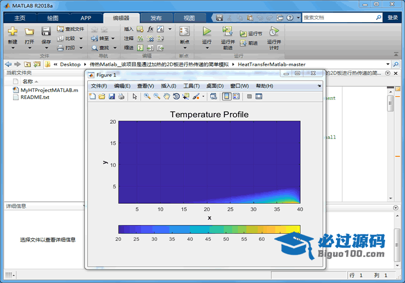Insert a function with the fx icon
This screenshot has width=405, height=283.
pyautogui.click(x=150, y=29)
